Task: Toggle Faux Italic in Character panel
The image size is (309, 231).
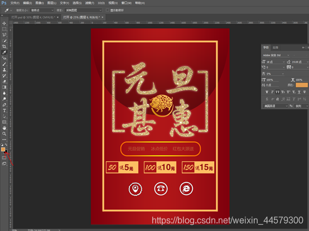Action: (x=272, y=92)
